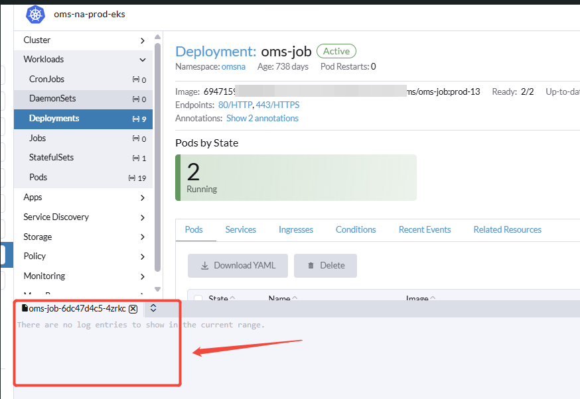Open the omsna namespace link
This screenshot has width=580, height=399.
233,66
